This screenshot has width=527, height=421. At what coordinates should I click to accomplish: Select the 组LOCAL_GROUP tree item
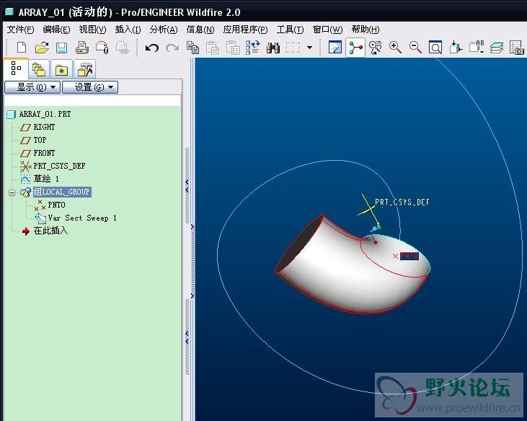point(62,192)
